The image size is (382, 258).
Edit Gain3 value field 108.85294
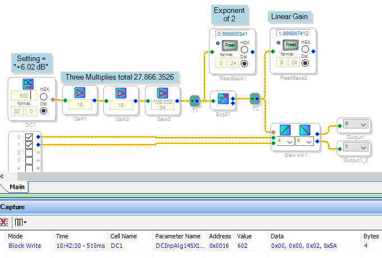[x=163, y=105]
